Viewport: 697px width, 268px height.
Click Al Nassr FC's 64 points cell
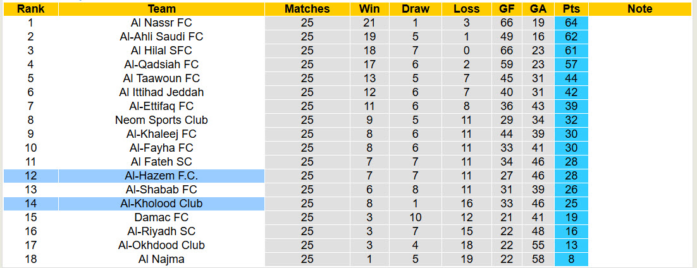[x=571, y=23]
